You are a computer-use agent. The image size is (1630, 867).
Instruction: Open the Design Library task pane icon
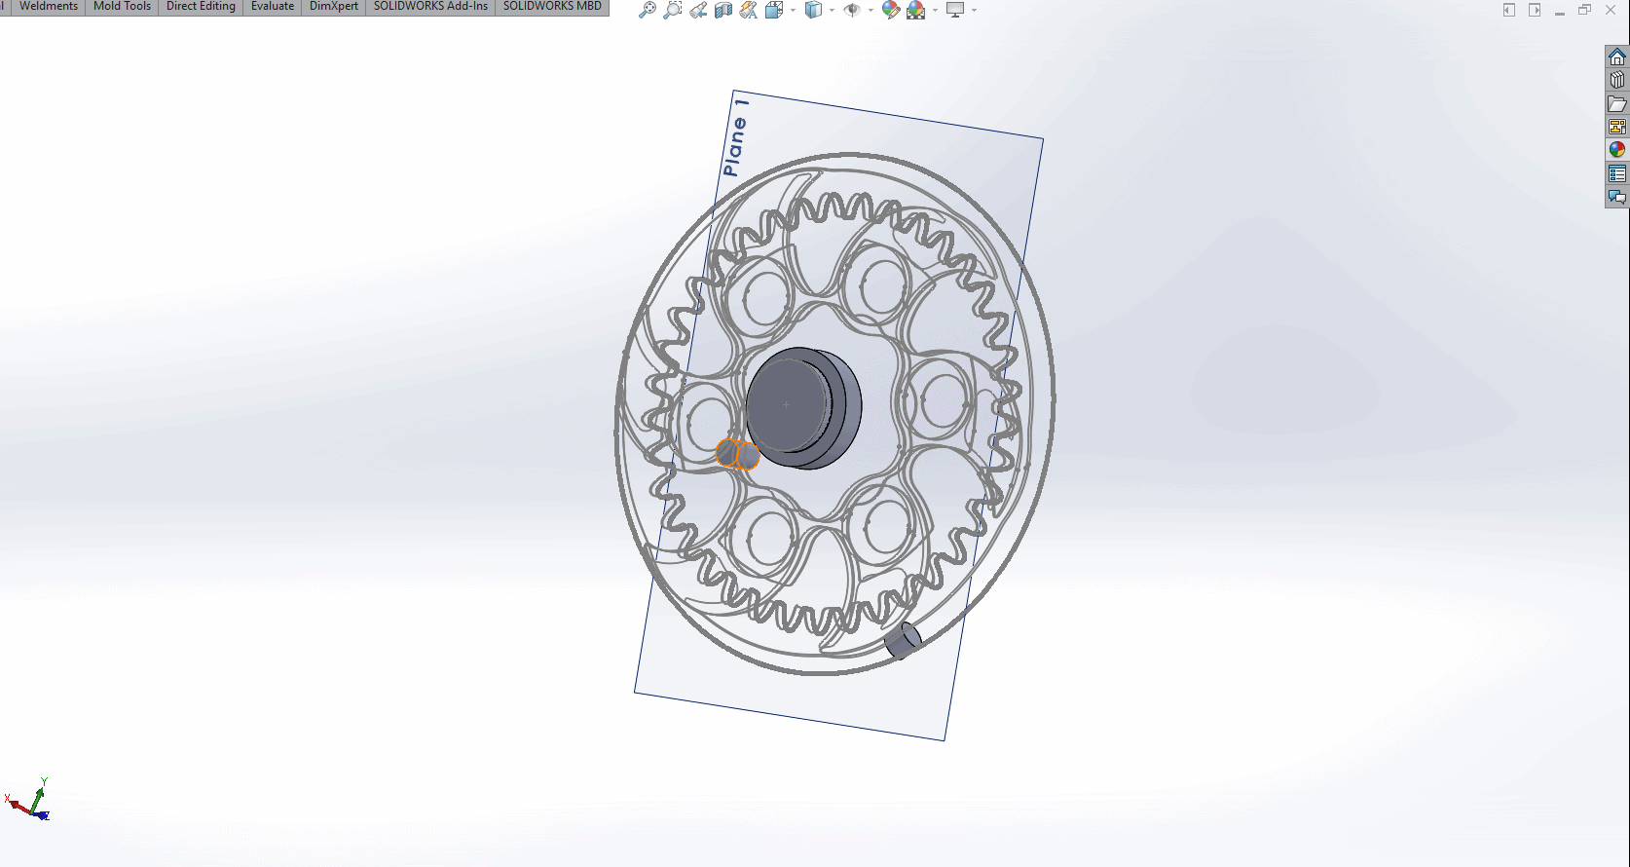click(1617, 80)
